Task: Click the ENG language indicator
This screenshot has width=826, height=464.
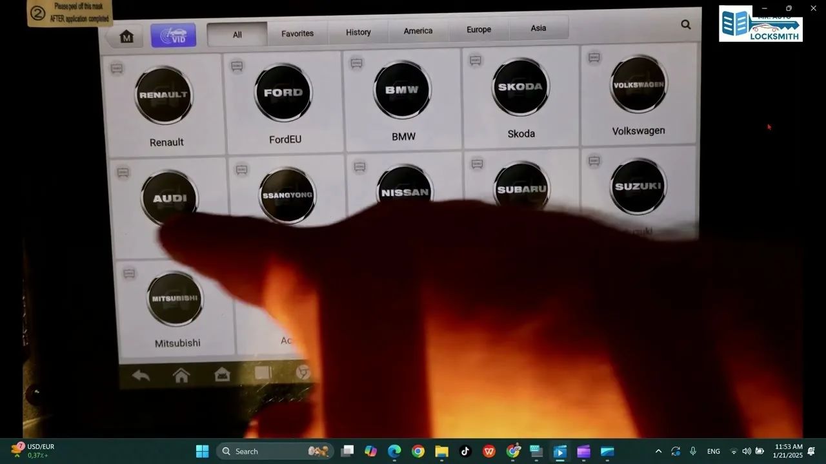Action: click(x=714, y=451)
